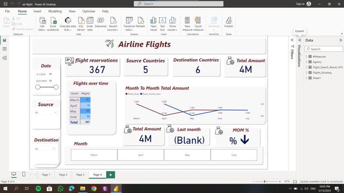Open Model view in left sidebar

[5, 57]
